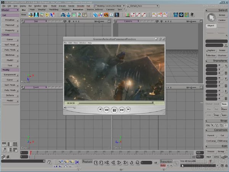
Task: Expand the Poly. Mesh Create menu
Action: (10, 50)
